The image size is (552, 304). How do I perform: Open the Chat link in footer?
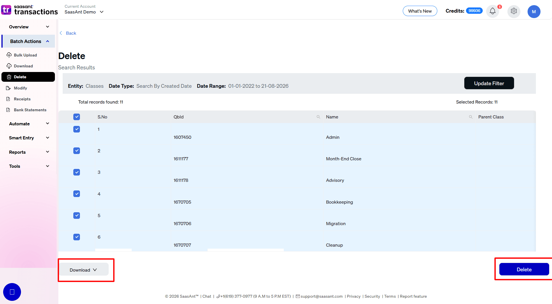point(207,296)
